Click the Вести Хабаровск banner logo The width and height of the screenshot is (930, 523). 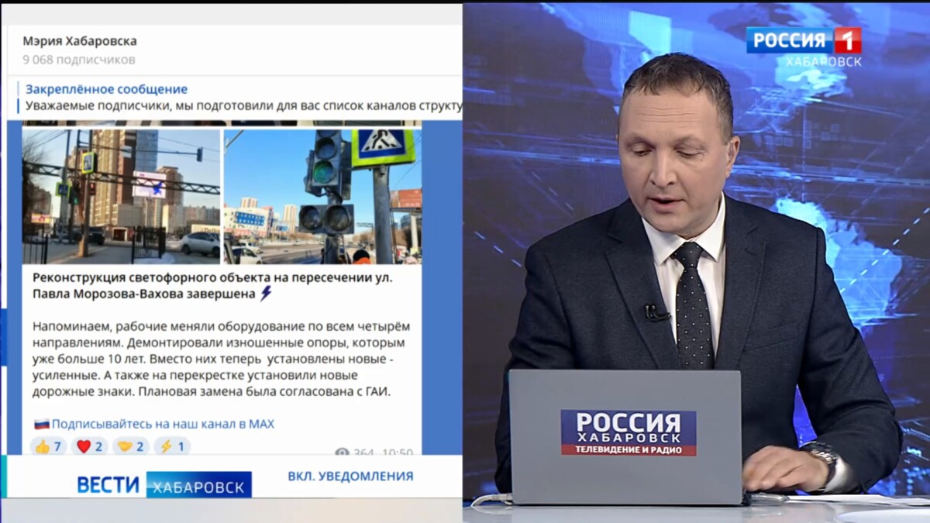click(164, 485)
